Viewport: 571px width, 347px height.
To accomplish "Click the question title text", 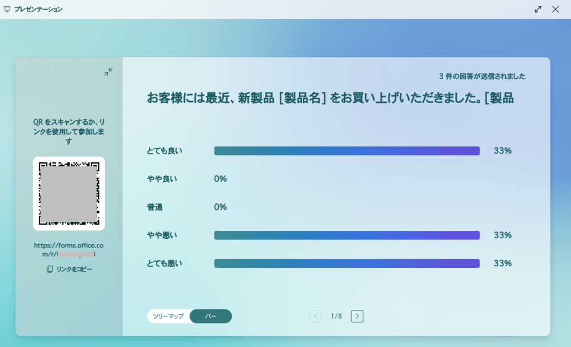I will pyautogui.click(x=330, y=98).
